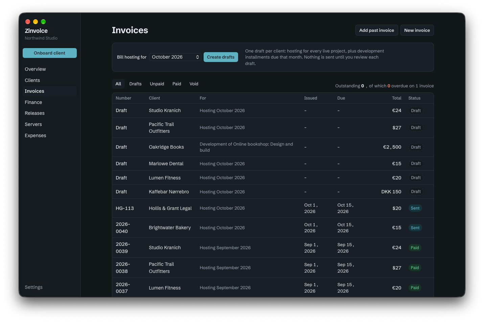Click the Zinvoice app title
484x322 pixels.
(x=36, y=31)
